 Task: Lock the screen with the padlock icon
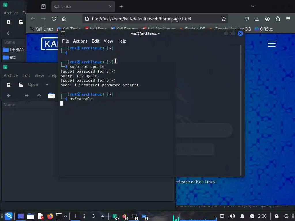[x=276, y=216]
